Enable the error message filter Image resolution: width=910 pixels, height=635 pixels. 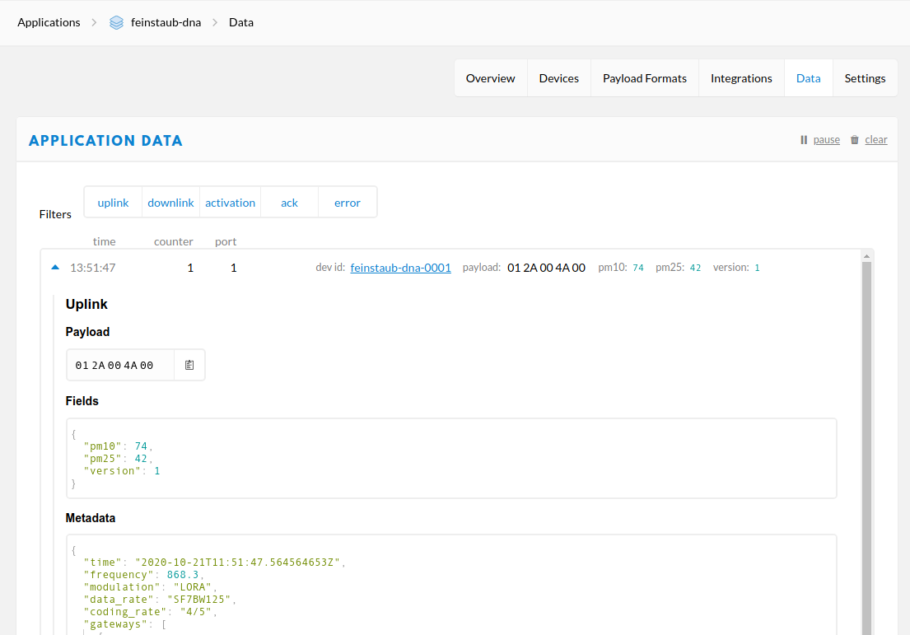[x=347, y=202]
